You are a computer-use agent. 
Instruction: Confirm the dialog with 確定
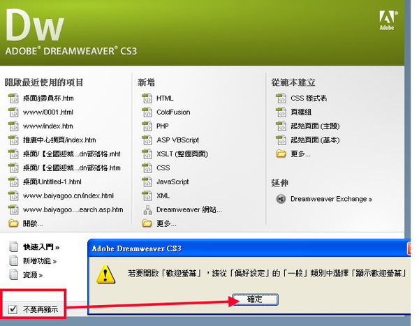(255, 299)
